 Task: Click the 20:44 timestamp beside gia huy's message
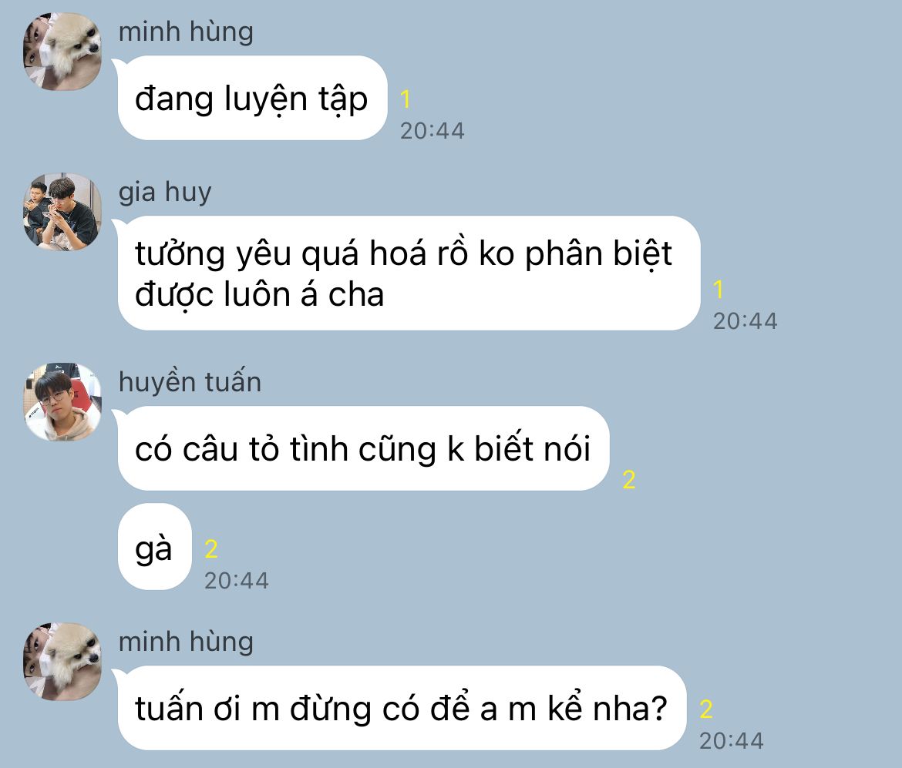pyautogui.click(x=745, y=320)
